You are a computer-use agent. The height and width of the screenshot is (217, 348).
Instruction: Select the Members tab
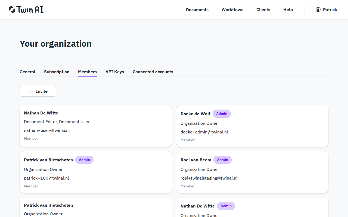pyautogui.click(x=87, y=72)
